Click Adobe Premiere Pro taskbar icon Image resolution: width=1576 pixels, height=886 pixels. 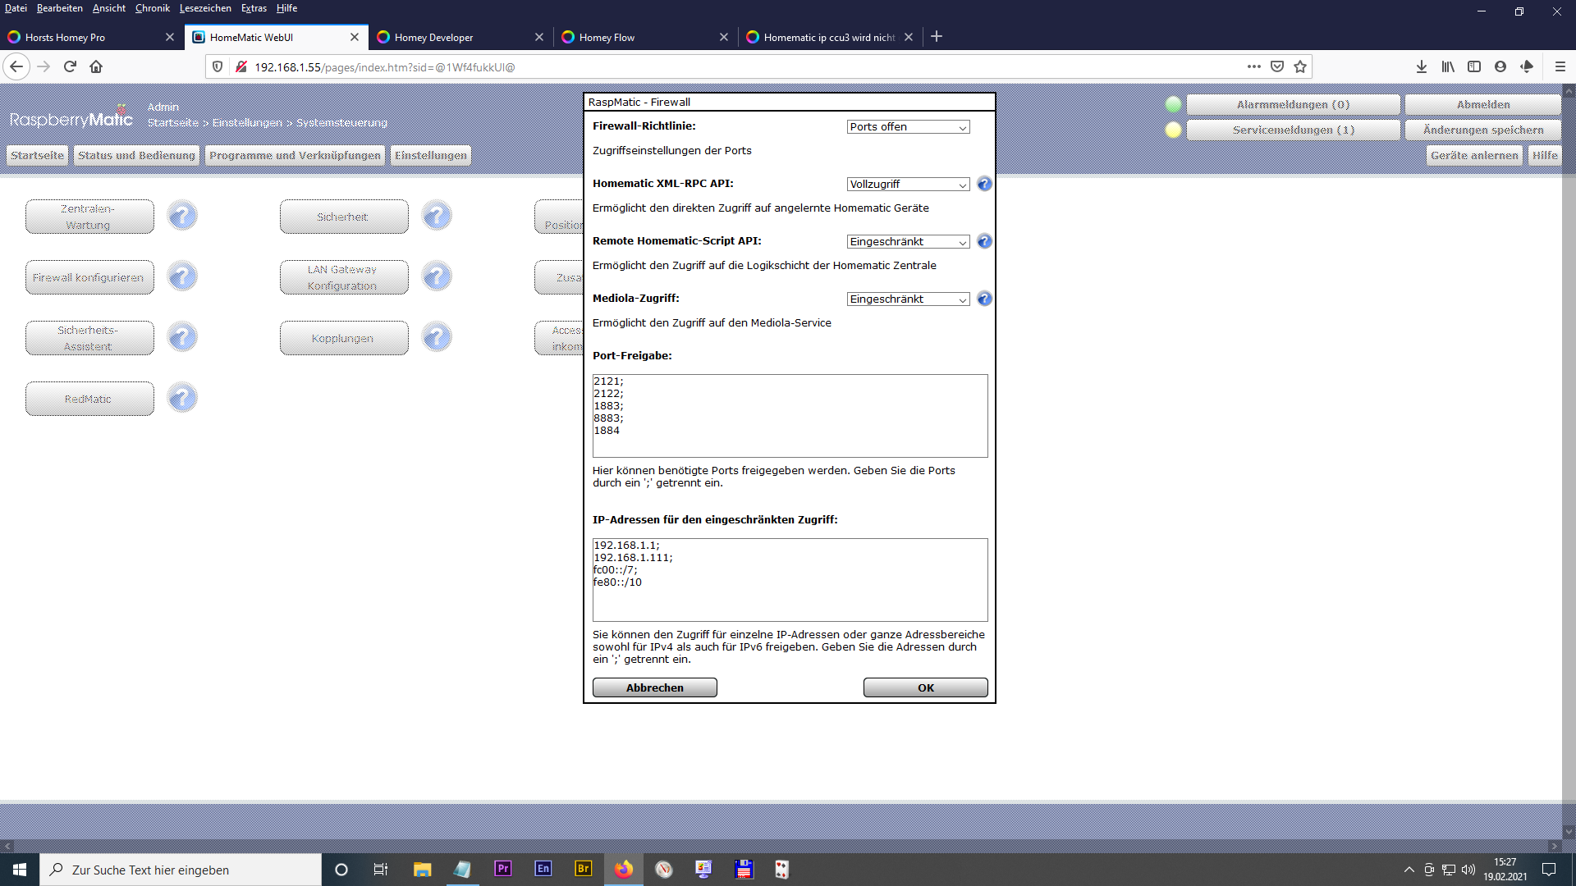[x=502, y=869]
